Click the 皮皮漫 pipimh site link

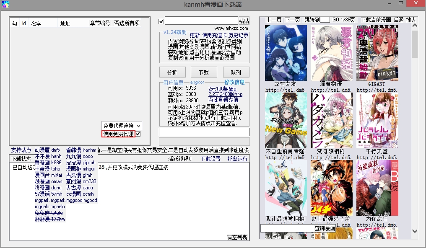(x=81, y=163)
